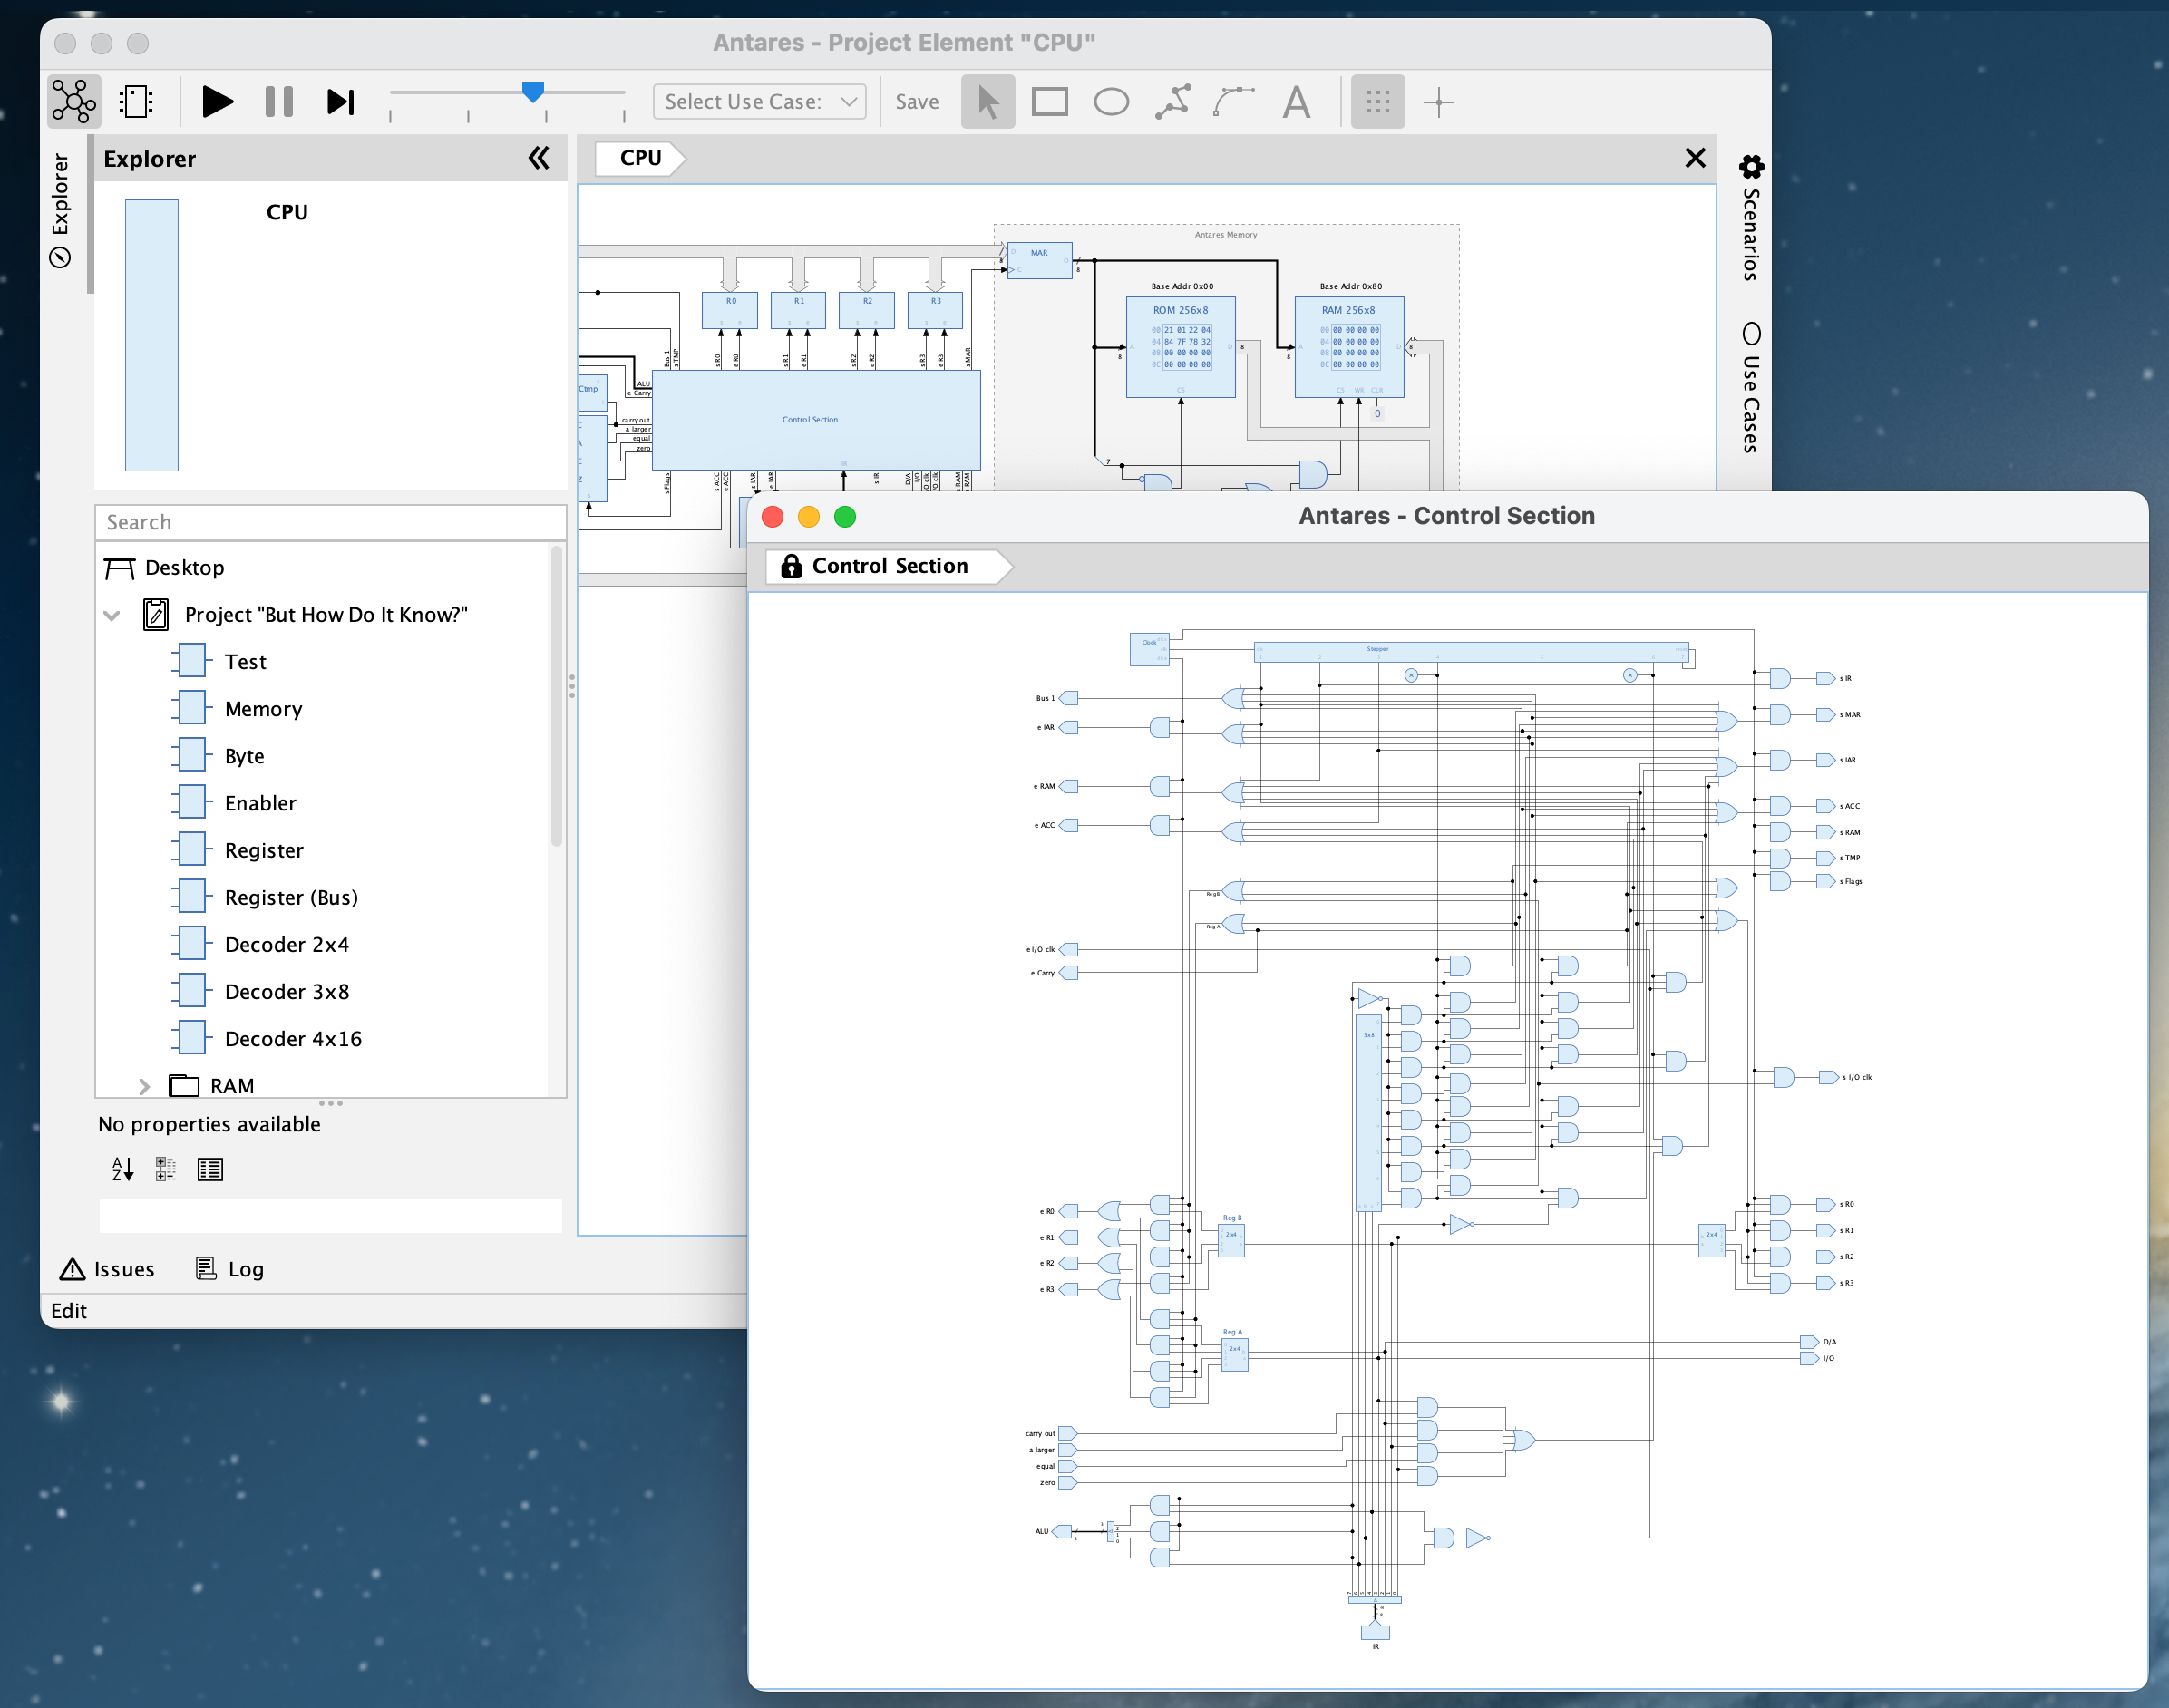Screen dimensions: 2169x1708
Task: Open the Use Cases side panel
Action: click(1751, 388)
